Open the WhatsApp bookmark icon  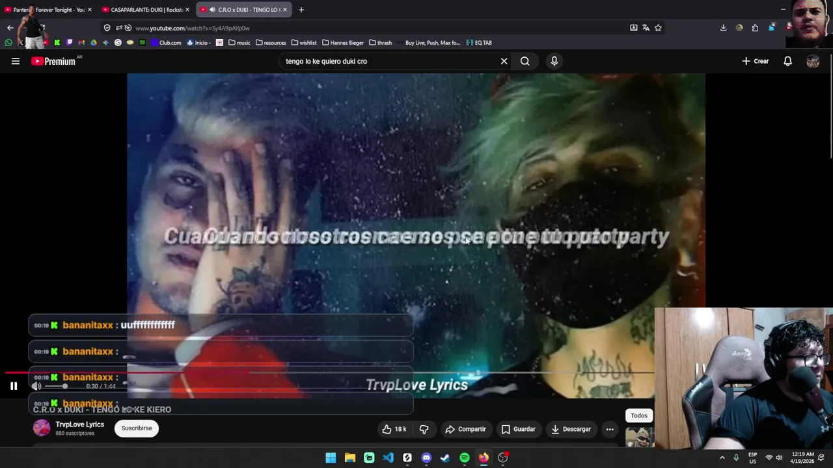(8, 43)
